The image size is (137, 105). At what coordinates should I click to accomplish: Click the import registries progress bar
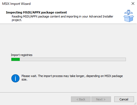[x=68, y=59]
